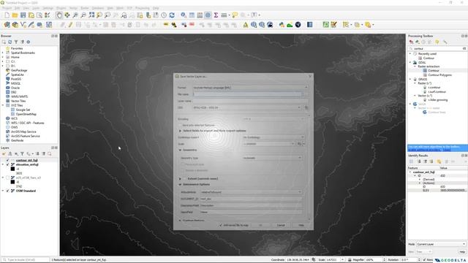The height and width of the screenshot is (263, 468).
Task: Click Toggle Editing pencil icon
Action: click(x=70, y=25)
